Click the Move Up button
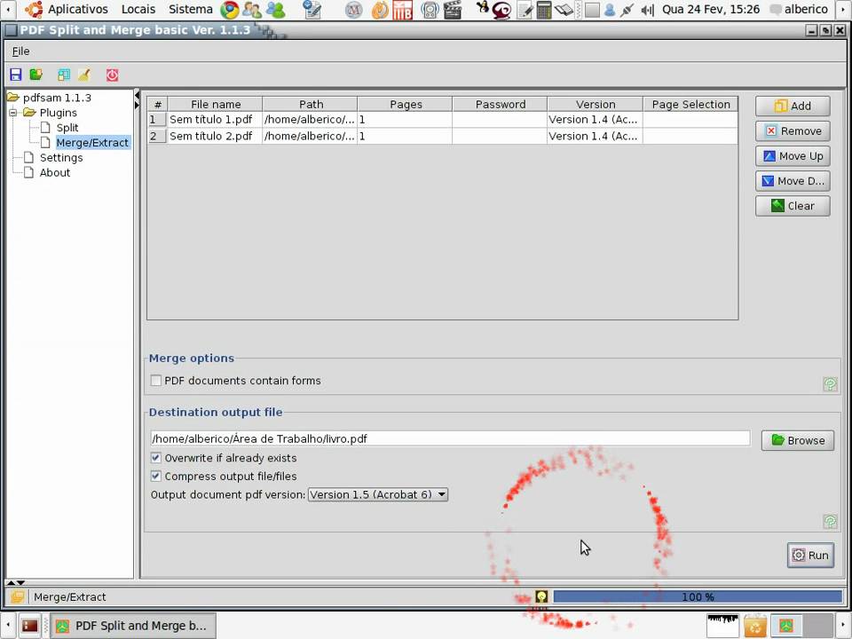 pos(793,156)
